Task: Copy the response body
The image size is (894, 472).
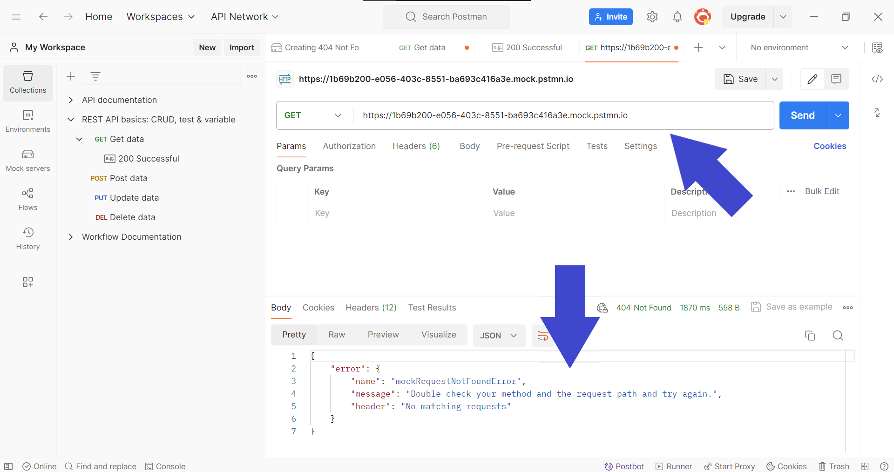Action: coord(810,336)
